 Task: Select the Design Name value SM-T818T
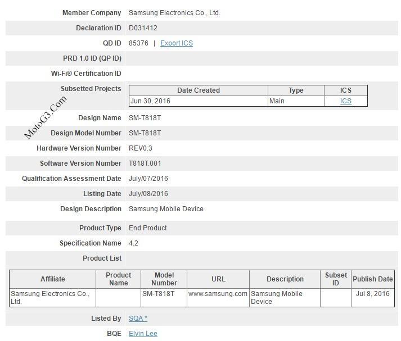(x=145, y=118)
